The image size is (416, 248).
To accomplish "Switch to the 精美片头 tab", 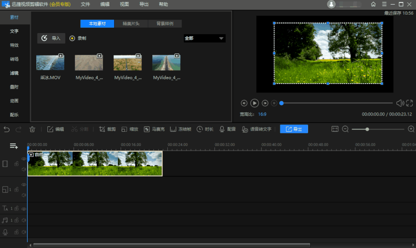I will tap(131, 23).
